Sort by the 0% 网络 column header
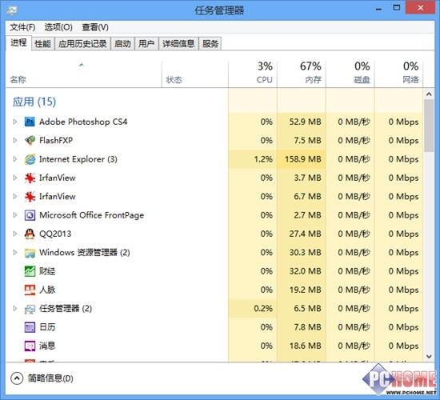The width and height of the screenshot is (440, 400). 399,74
